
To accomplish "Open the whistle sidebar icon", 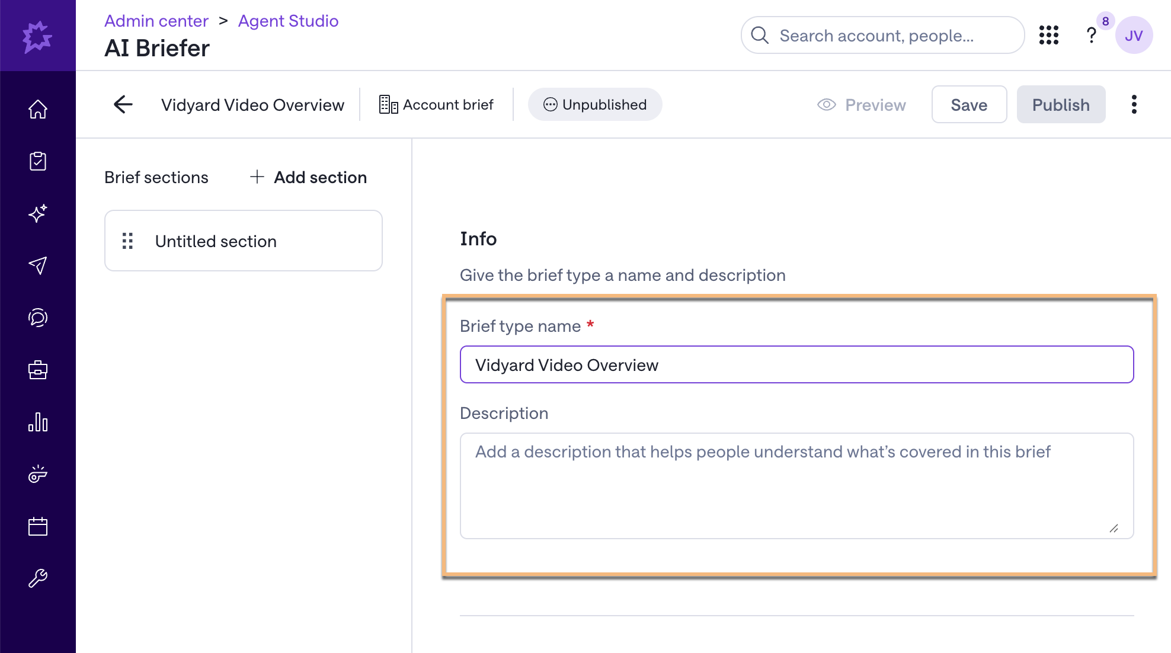I will pyautogui.click(x=38, y=474).
